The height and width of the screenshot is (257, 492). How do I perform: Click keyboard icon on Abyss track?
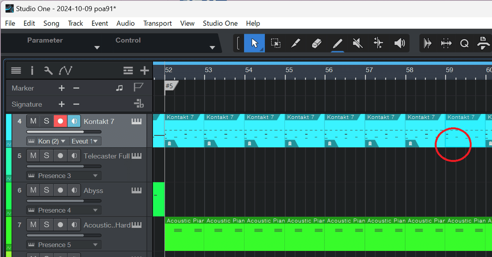[x=136, y=190]
